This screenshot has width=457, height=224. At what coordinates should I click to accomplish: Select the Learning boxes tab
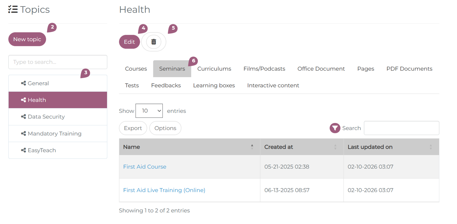[x=214, y=85]
